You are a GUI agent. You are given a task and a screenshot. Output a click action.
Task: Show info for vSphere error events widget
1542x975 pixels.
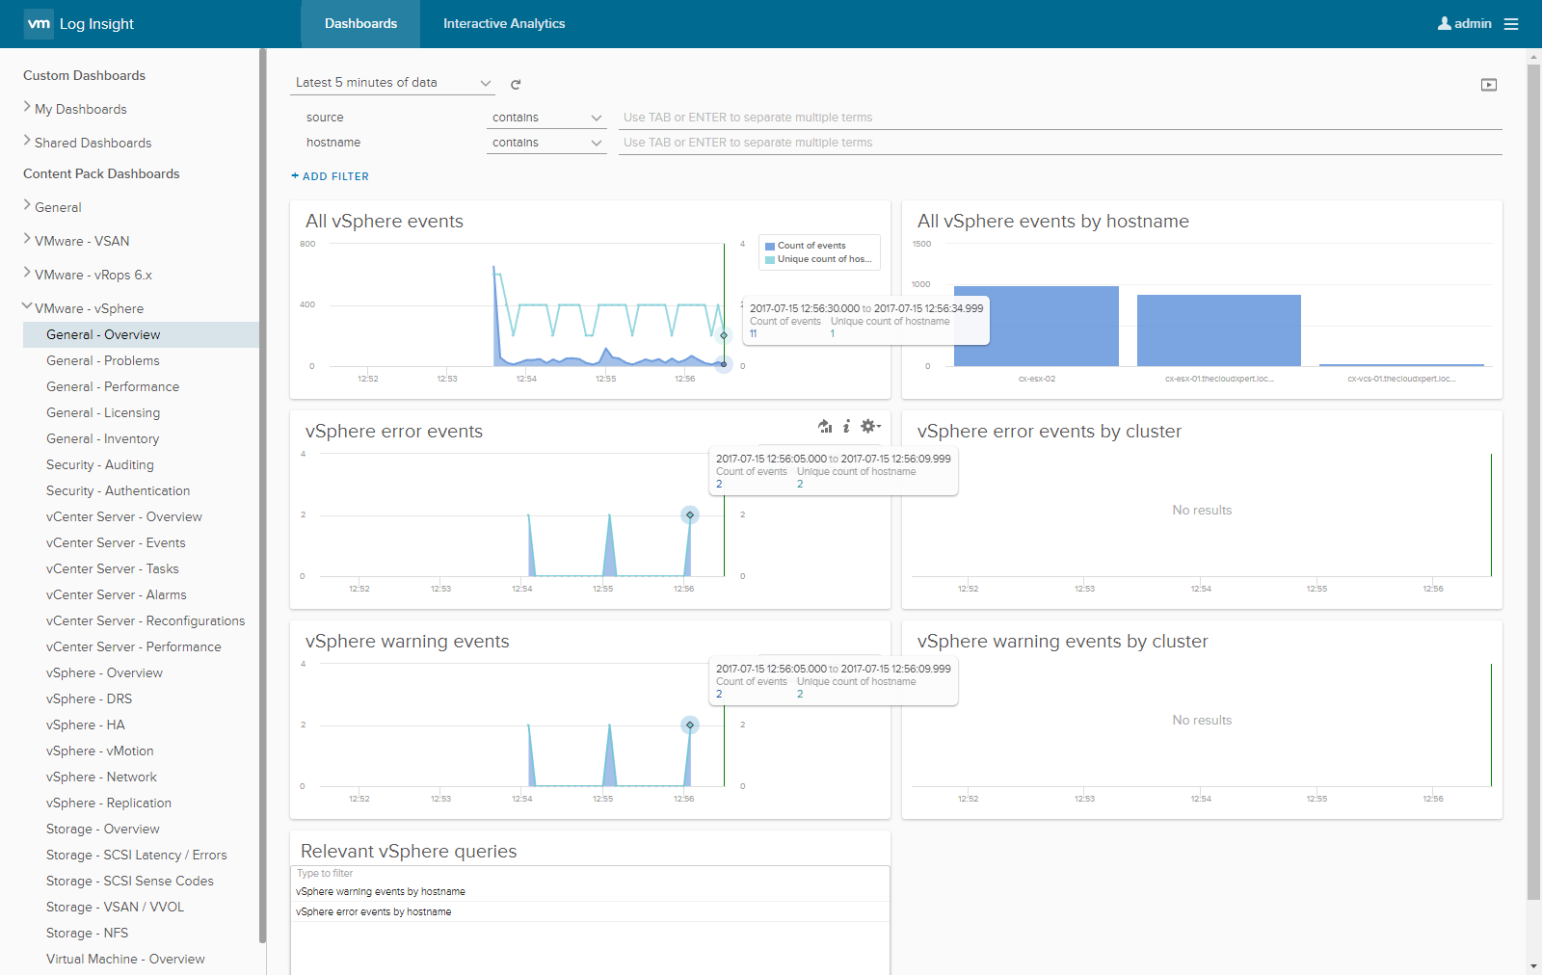[x=846, y=426]
